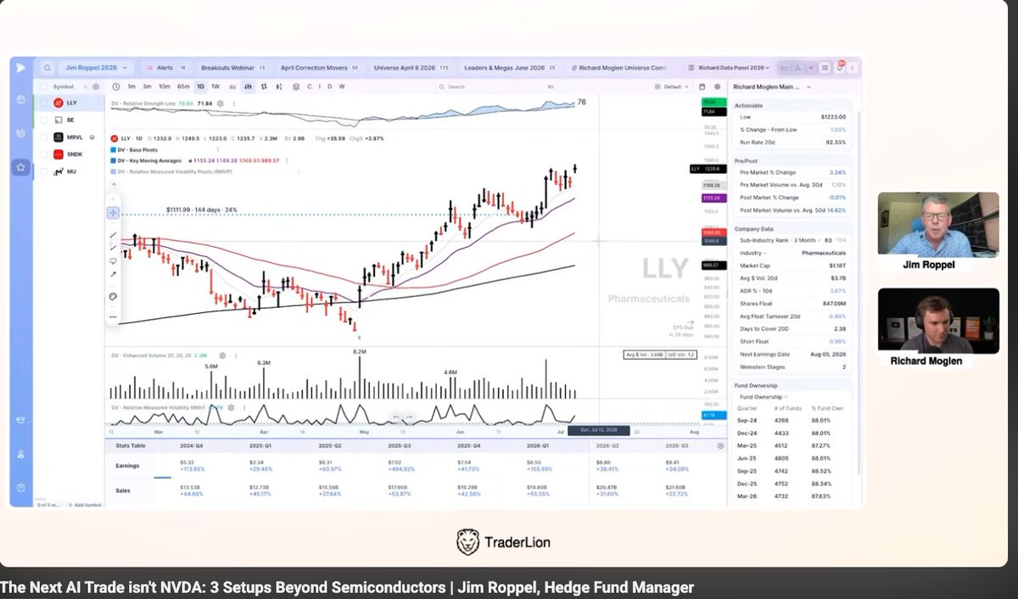Open chart settings gear beside the calendar icon
This screenshot has width=1018, height=599.
pos(717,87)
